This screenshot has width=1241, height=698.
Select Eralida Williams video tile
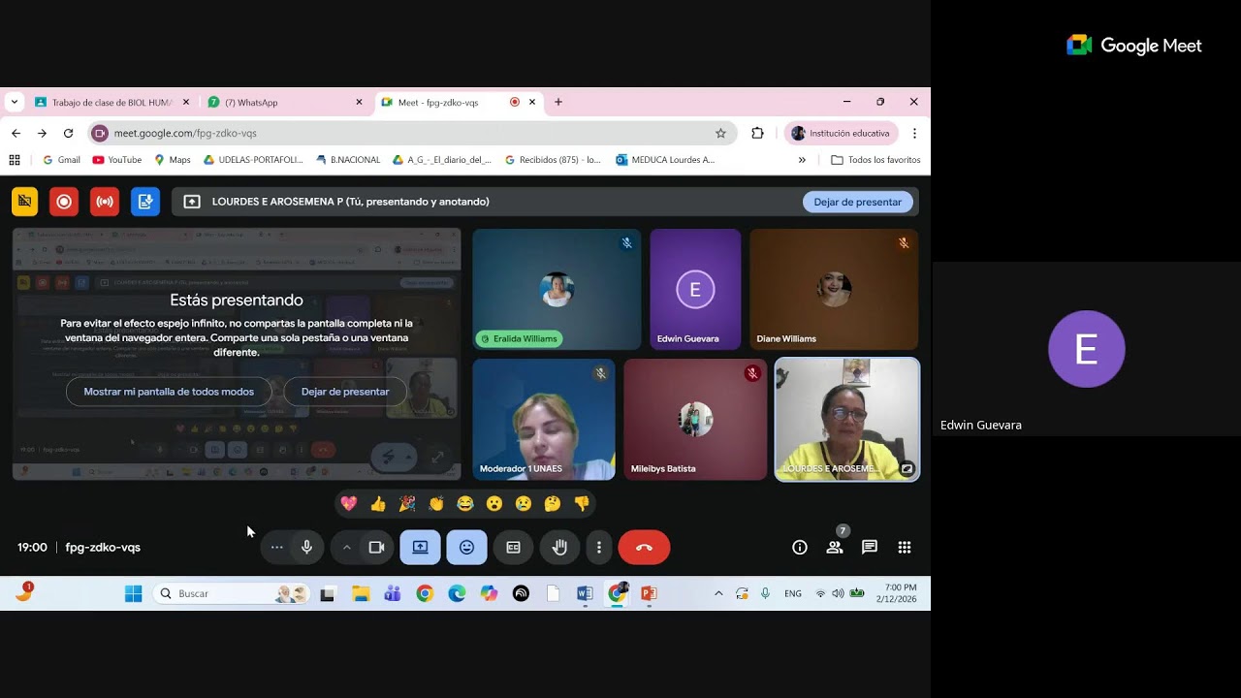pyautogui.click(x=557, y=289)
